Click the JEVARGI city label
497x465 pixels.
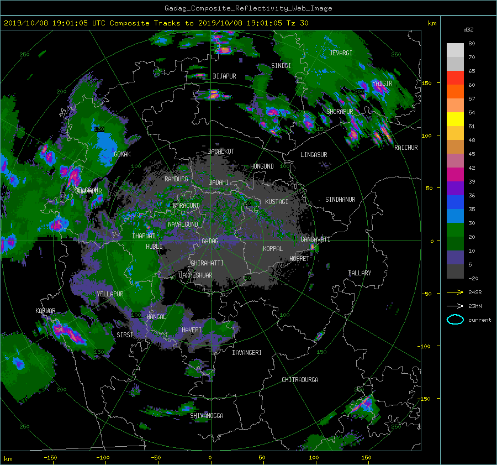click(341, 53)
